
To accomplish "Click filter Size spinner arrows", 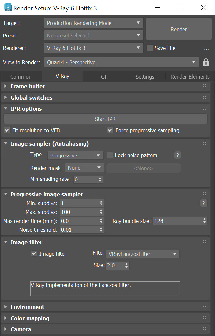I will coord(127,266).
